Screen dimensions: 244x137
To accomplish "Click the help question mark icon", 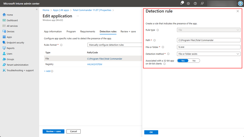I will pyautogui.click(x=195, y=3).
